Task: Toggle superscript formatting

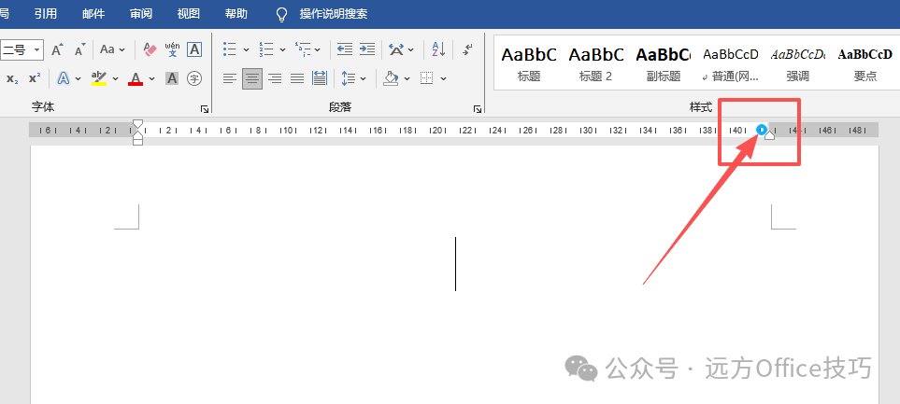Action: pyautogui.click(x=35, y=78)
